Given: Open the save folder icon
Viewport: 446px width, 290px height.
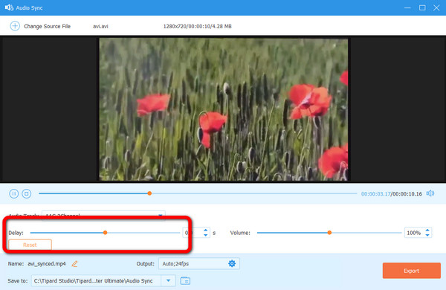Looking at the screenshot, I should point(185,280).
